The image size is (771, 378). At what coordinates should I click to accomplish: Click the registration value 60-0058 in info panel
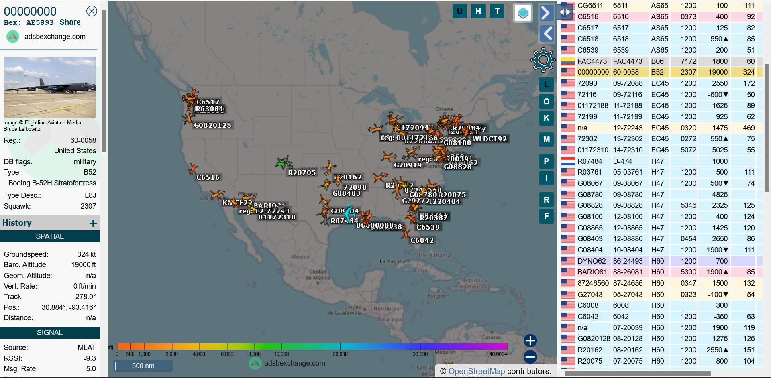click(83, 140)
